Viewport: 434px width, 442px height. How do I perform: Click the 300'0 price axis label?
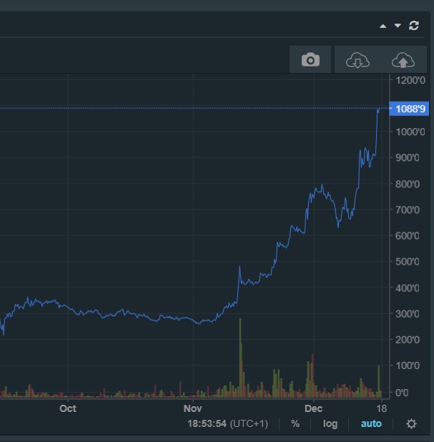pyautogui.click(x=408, y=314)
